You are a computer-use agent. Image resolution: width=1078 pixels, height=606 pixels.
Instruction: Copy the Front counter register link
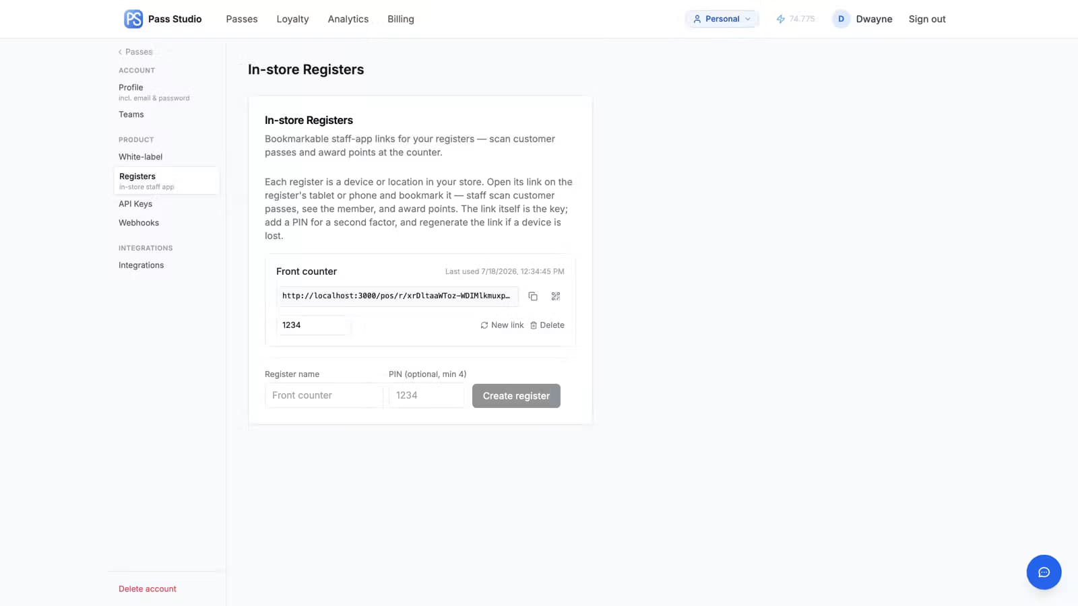pyautogui.click(x=533, y=296)
